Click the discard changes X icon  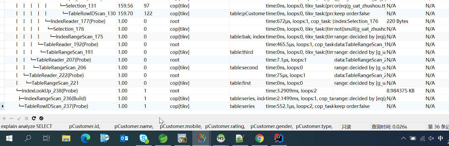26,118
